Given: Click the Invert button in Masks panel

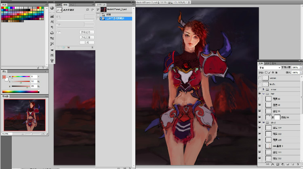Looking at the screenshot, I should (x=87, y=42).
